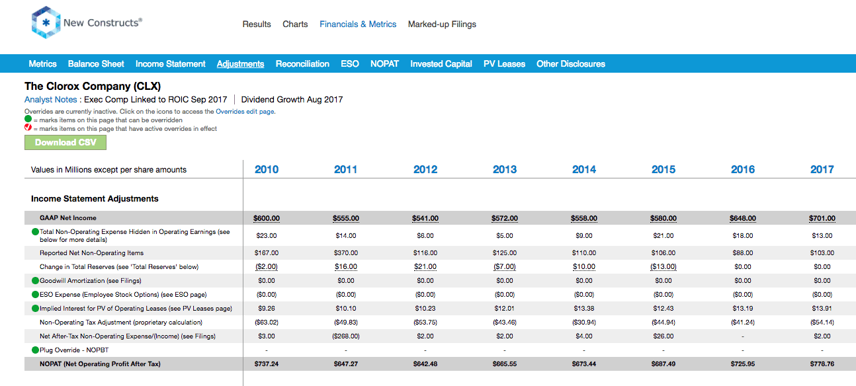Click the 2012 column header

point(425,170)
